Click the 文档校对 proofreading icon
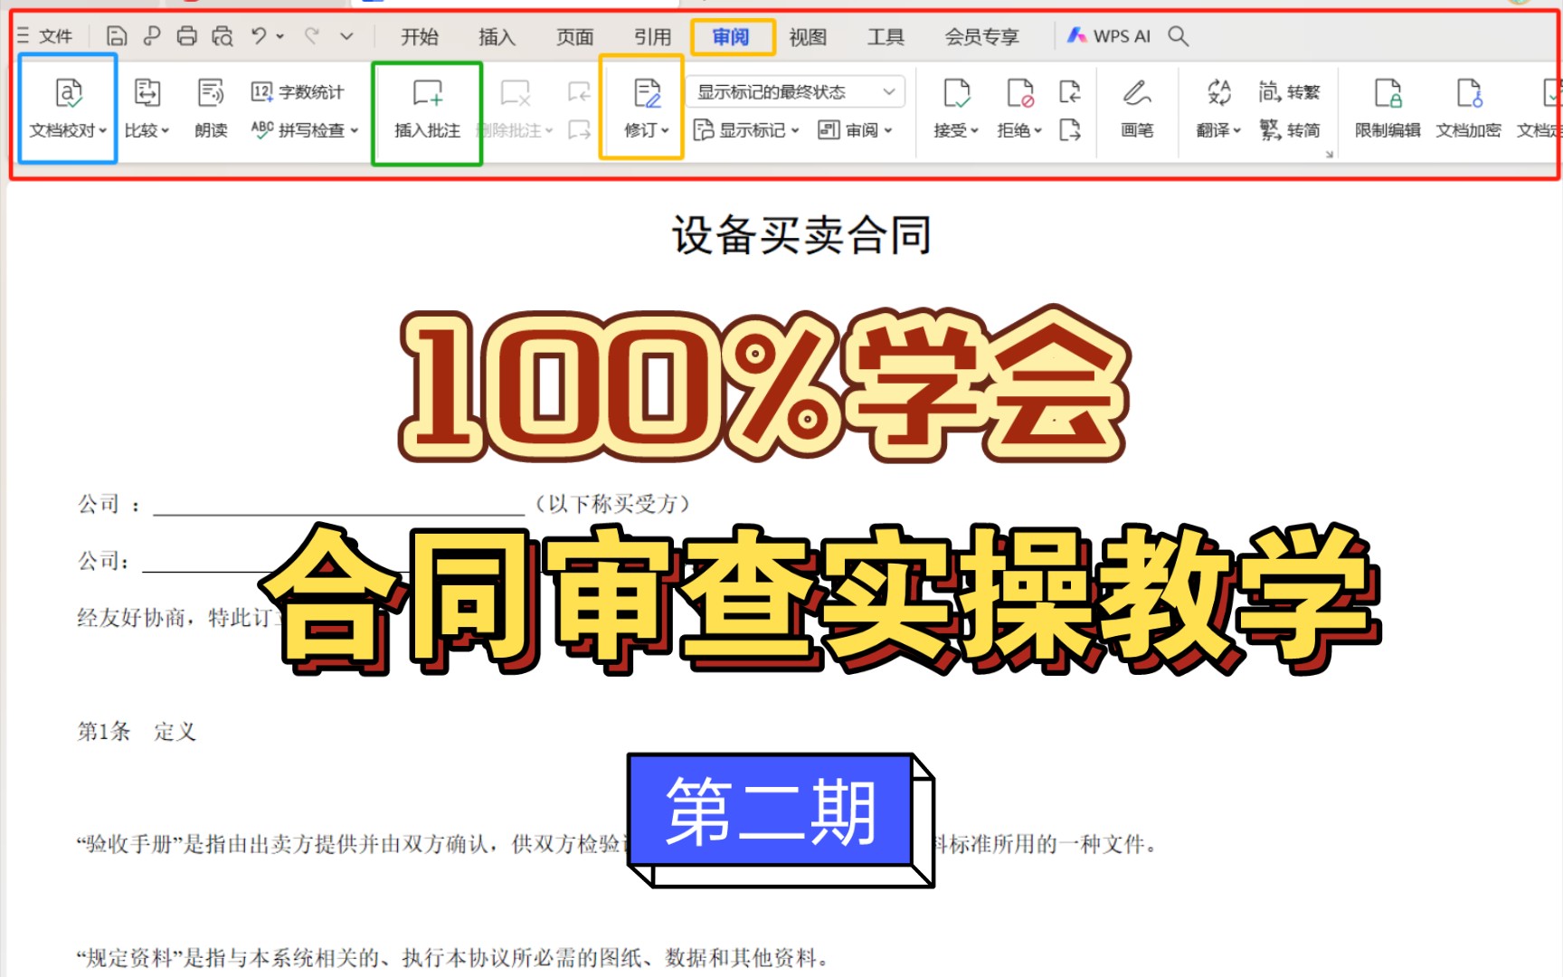This screenshot has height=977, width=1563. (69, 92)
